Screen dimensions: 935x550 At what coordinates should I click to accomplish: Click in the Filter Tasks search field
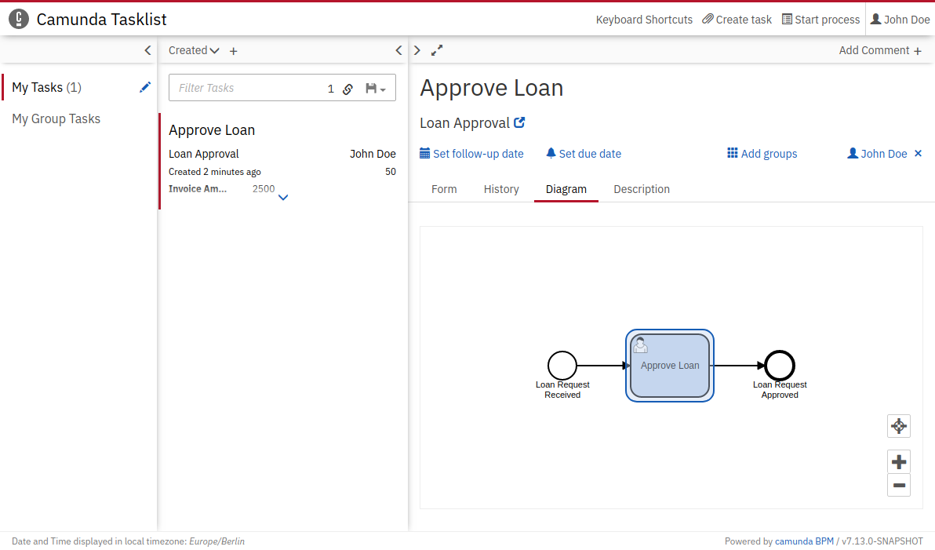(247, 88)
